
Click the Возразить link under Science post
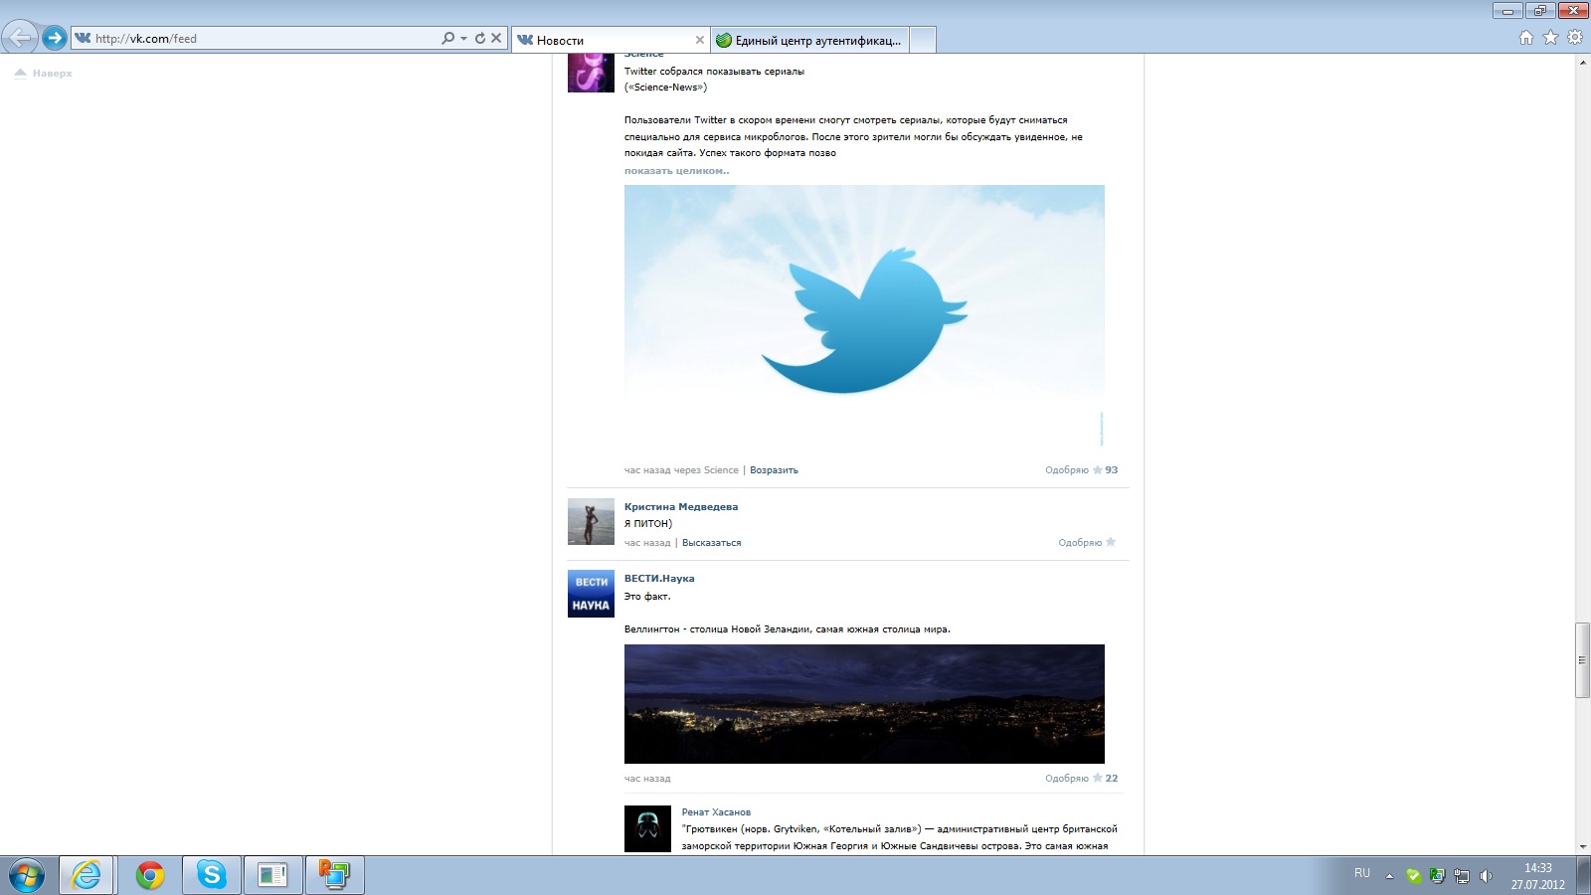[x=774, y=470]
